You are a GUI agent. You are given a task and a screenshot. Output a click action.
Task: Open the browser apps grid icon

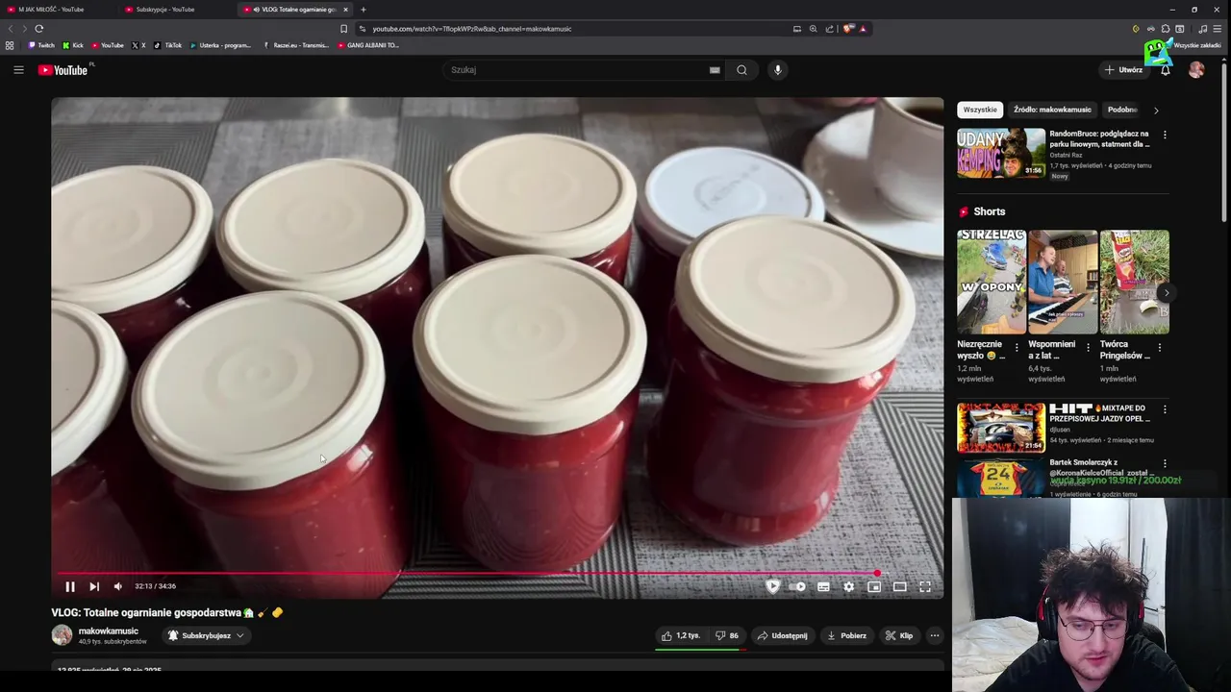(x=10, y=45)
